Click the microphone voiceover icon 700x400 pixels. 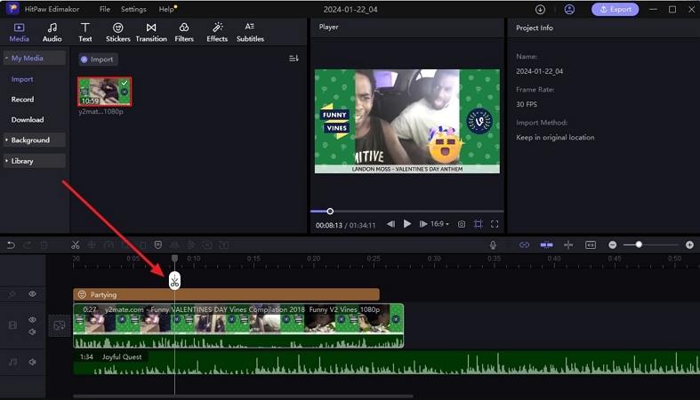pos(493,244)
